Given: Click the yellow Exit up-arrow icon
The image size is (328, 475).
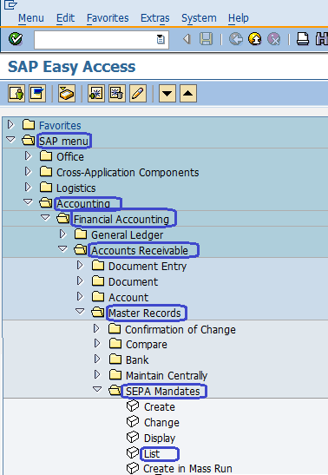Looking at the screenshot, I should pos(255,39).
